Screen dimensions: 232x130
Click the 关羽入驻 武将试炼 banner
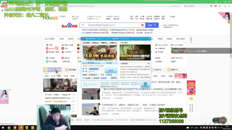tap(100, 53)
